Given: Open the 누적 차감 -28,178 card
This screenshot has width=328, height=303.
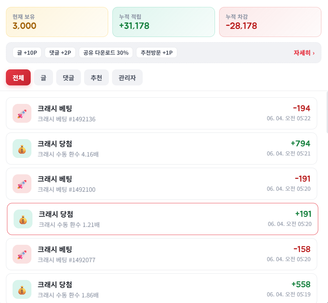Looking at the screenshot, I should (x=270, y=22).
